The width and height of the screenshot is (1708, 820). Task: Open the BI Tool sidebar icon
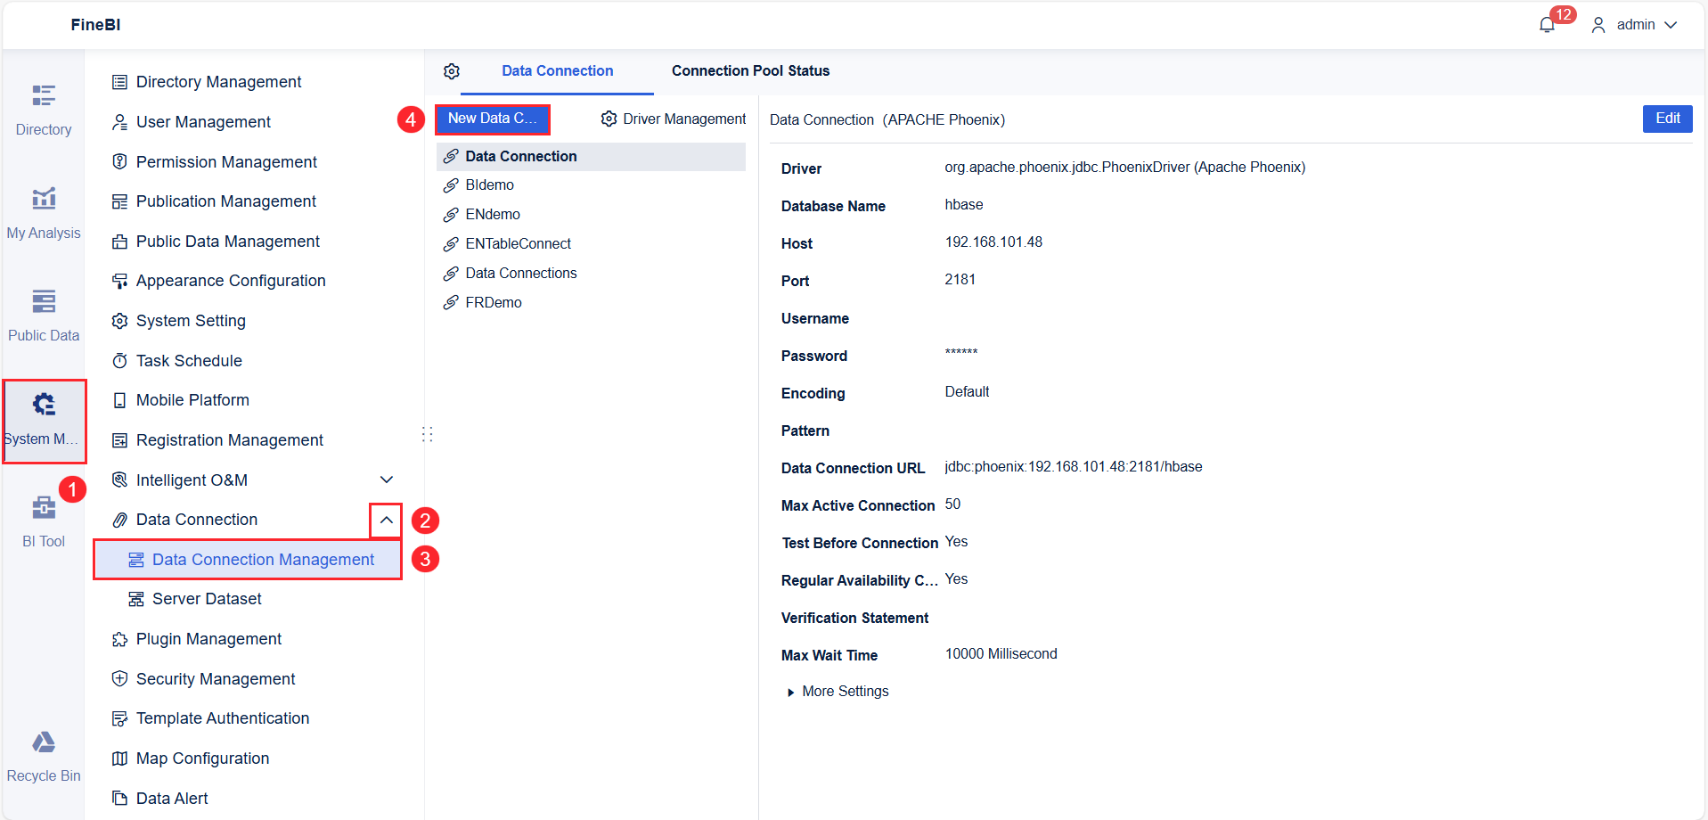point(44,507)
